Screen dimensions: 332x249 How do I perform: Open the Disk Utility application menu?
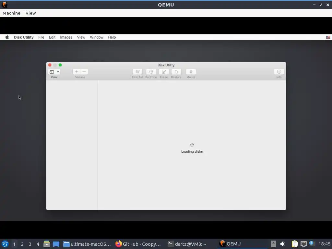point(24,37)
